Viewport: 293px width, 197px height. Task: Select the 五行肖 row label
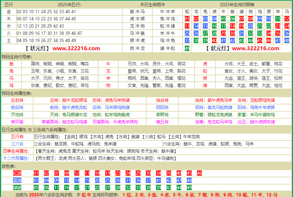point(17,137)
